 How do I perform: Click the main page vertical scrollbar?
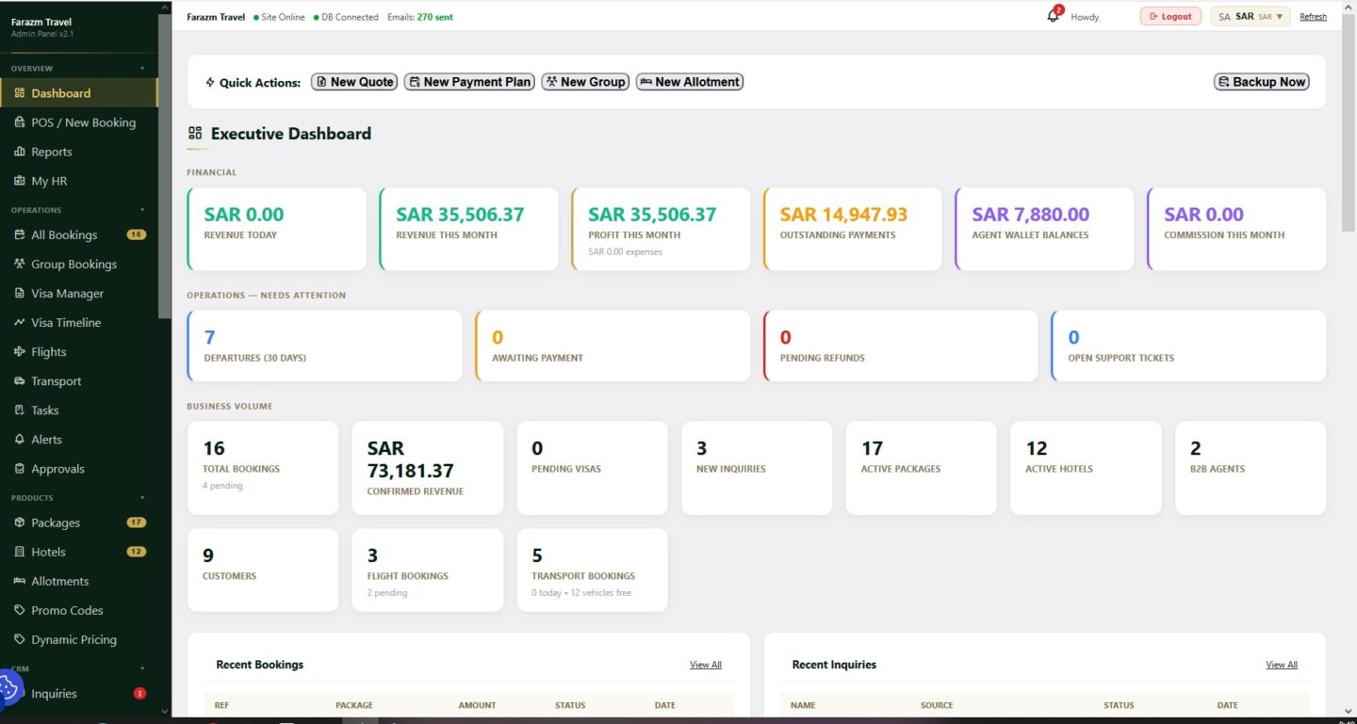(x=1349, y=122)
